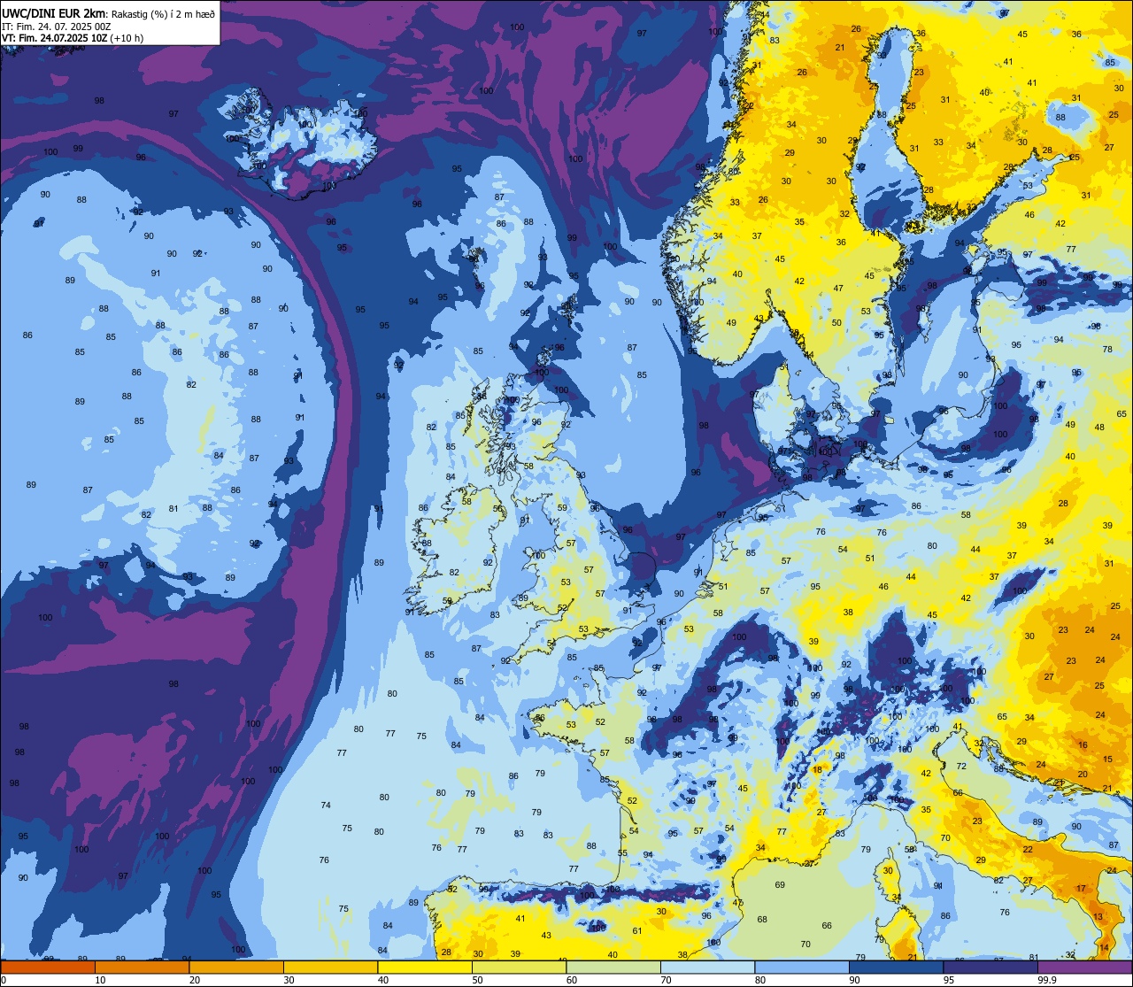Click the 10–20% orange legend swatch

[142, 967]
